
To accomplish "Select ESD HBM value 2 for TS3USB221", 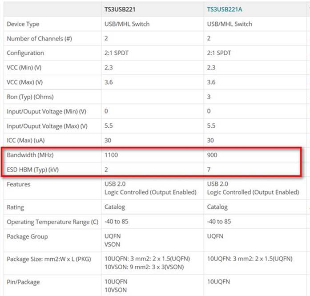I will tap(106, 170).
